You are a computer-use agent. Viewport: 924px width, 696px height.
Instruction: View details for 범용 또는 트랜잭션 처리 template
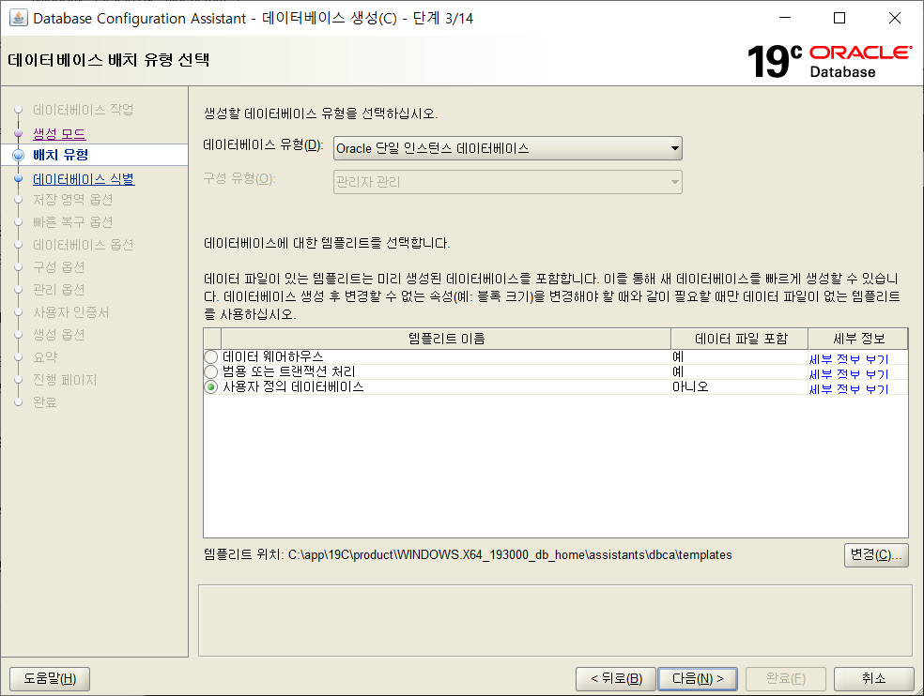click(x=849, y=373)
